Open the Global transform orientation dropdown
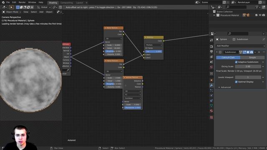 coord(44,7)
